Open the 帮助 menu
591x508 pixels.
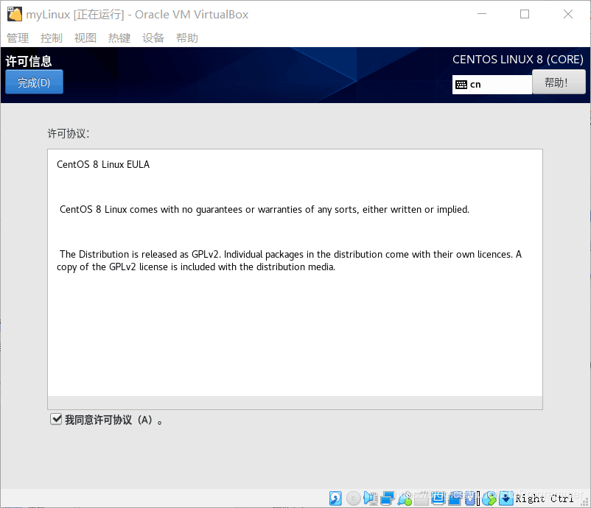click(187, 38)
